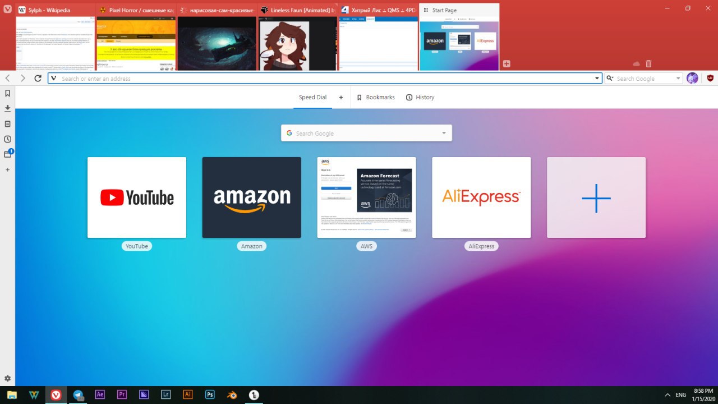718x404 pixels.
Task: Open the user profile avatar
Action: (692, 78)
